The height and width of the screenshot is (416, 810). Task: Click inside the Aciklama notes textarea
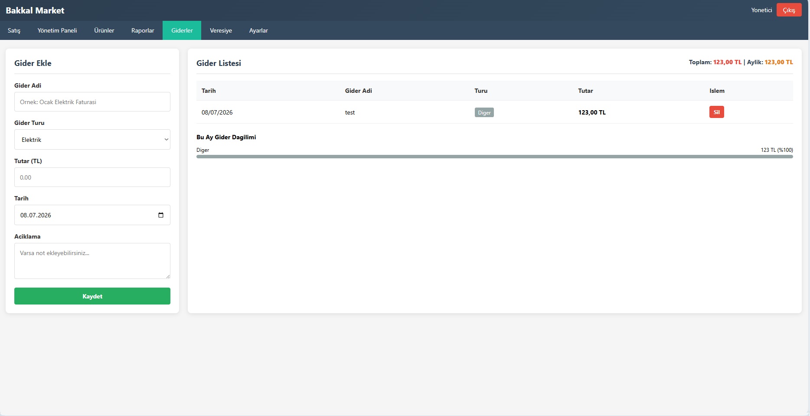tap(92, 261)
